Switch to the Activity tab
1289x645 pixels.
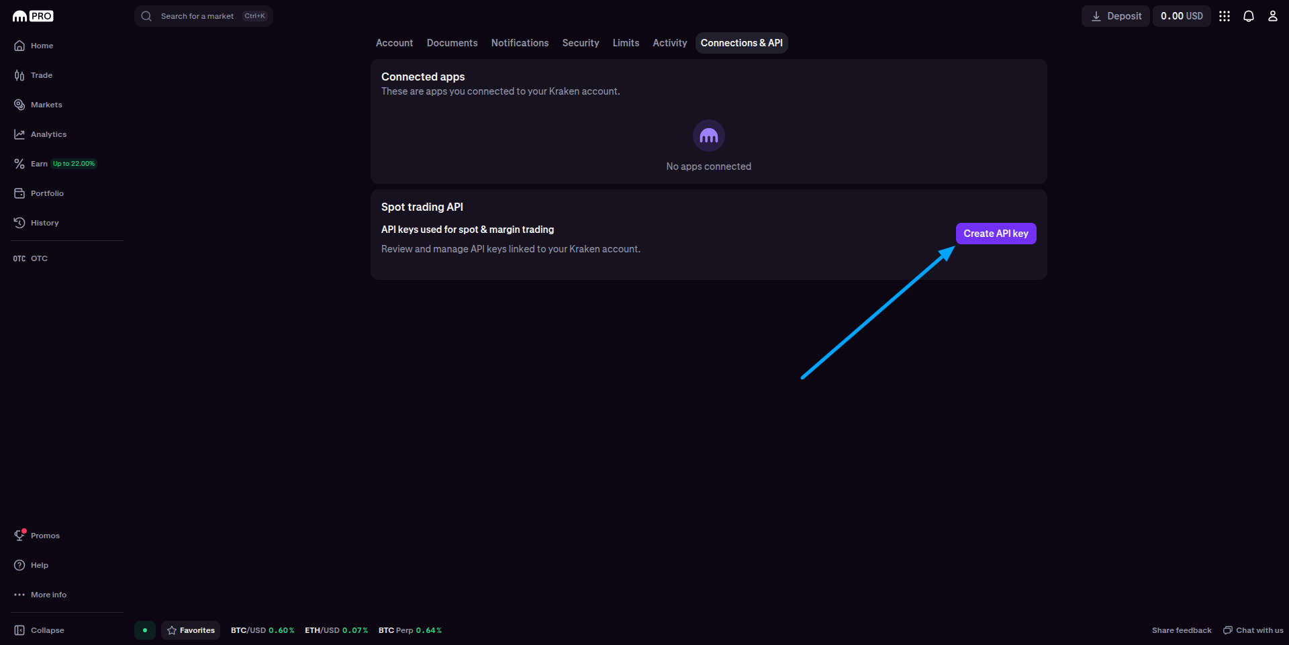(x=670, y=43)
